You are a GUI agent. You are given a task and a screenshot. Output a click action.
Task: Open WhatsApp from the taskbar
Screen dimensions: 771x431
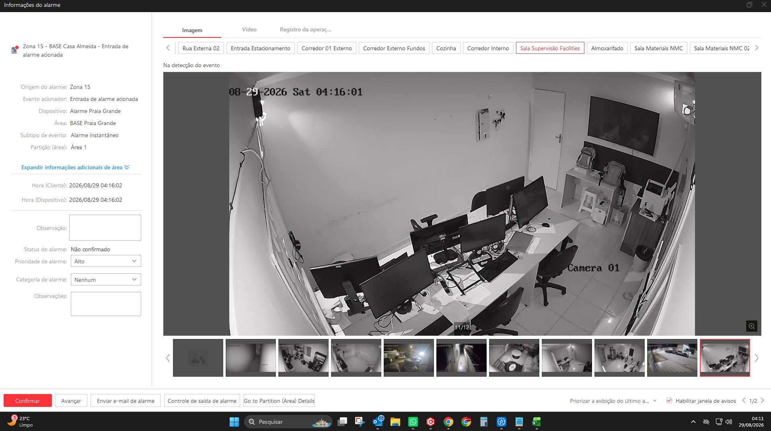413,422
